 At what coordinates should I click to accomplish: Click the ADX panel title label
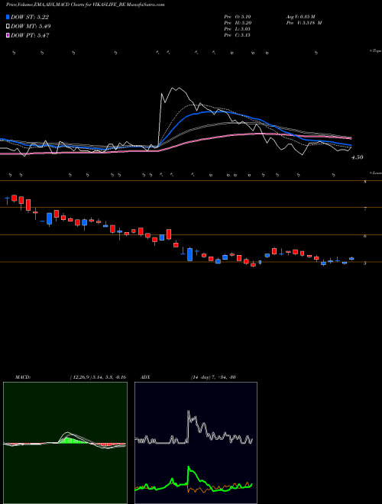145,377
